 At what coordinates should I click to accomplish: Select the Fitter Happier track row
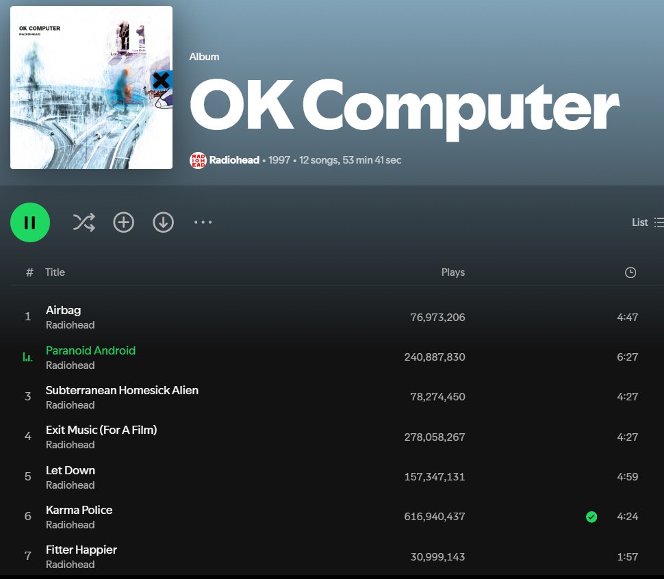point(274,556)
